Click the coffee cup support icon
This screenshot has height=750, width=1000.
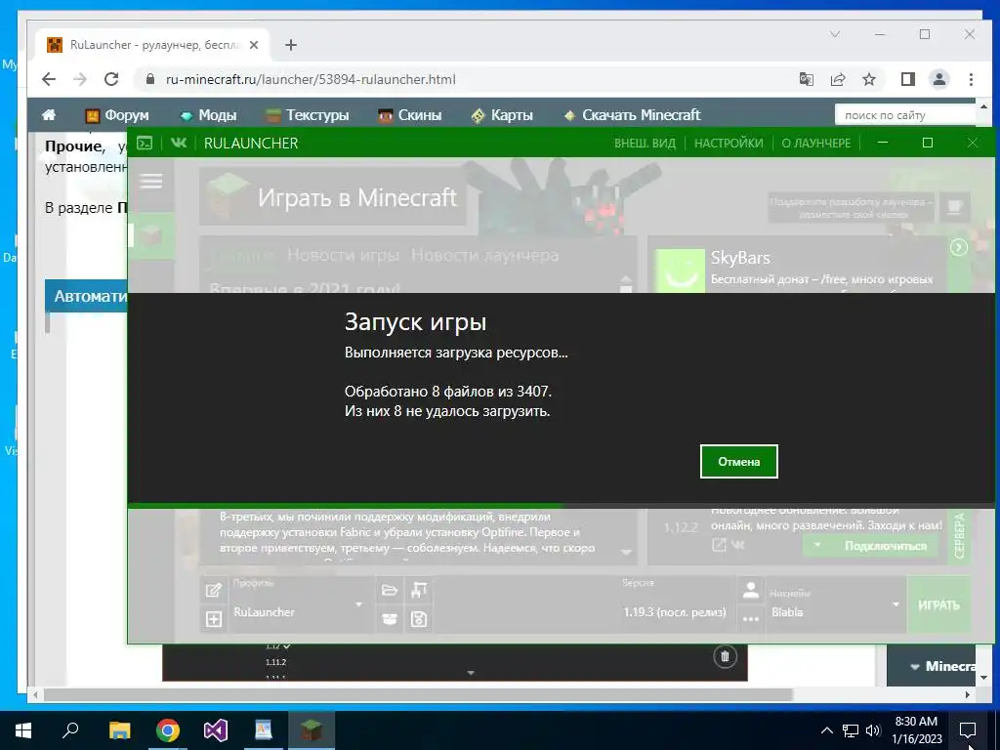click(955, 207)
